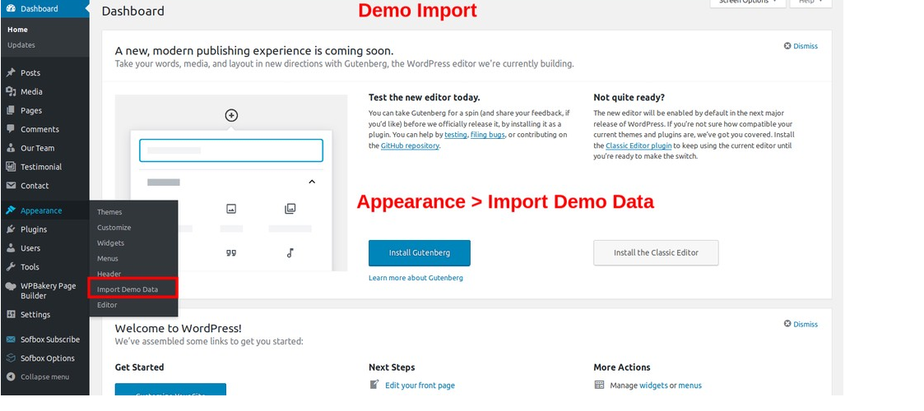Open the Screen Options dropdown
Viewport: 924px width, 411px height.
747,2
